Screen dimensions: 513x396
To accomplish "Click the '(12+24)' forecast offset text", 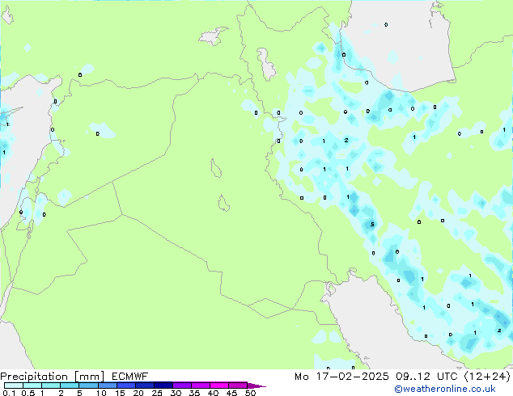I will pyautogui.click(x=487, y=377).
